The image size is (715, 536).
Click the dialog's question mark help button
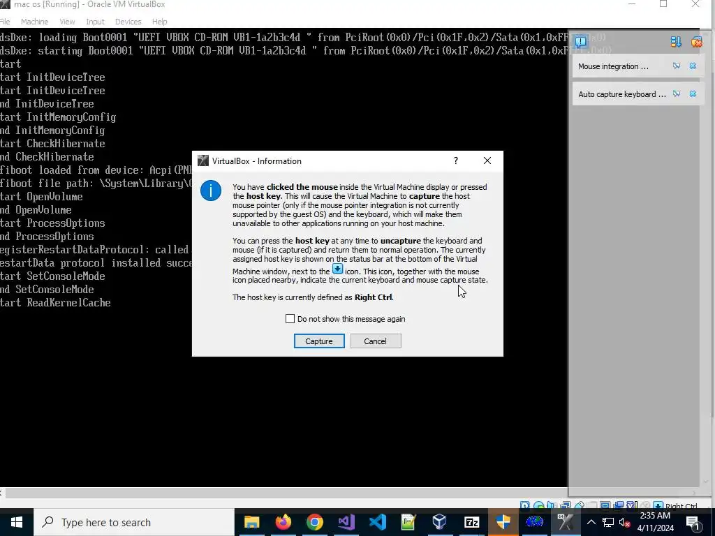455,161
